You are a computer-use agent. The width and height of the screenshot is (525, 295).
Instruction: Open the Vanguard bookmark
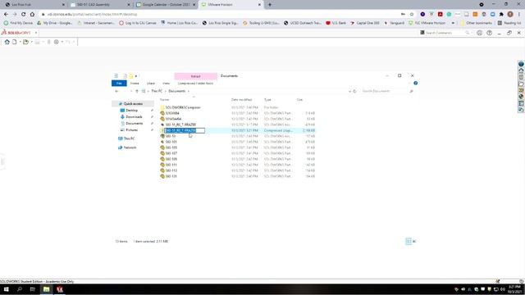(394, 23)
